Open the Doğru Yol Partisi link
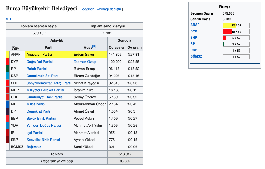 39,62
